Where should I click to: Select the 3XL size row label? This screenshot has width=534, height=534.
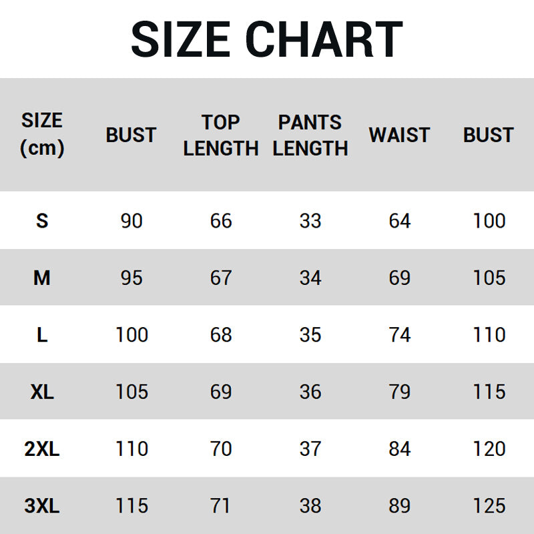42,506
